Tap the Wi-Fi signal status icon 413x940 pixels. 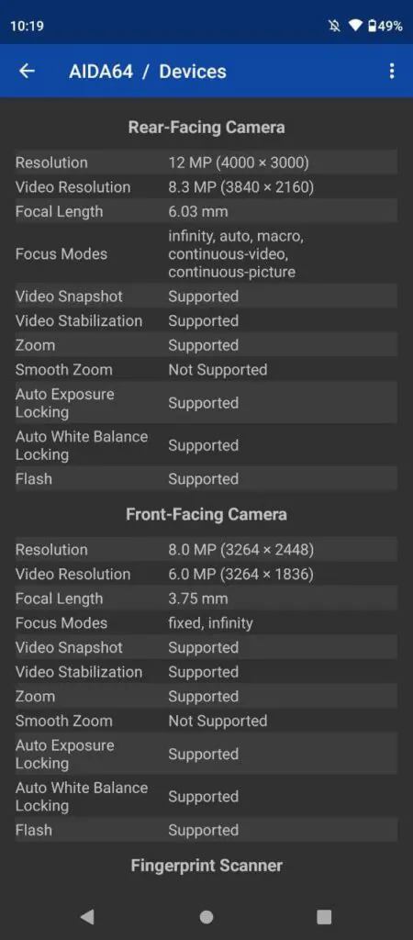coord(356,27)
